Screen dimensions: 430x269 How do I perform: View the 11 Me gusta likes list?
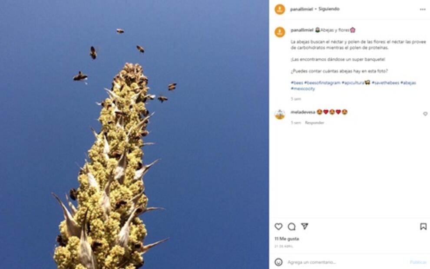tap(287, 239)
